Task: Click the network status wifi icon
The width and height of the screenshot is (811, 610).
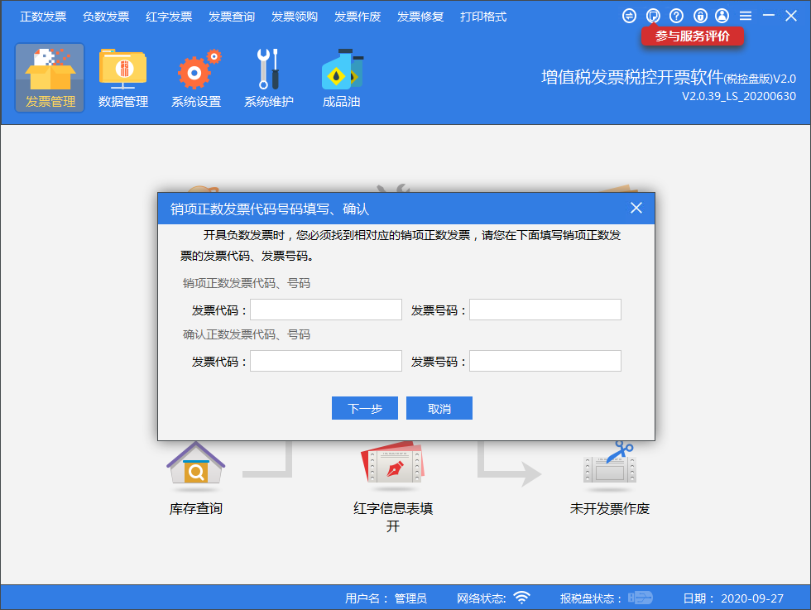Action: click(522, 598)
